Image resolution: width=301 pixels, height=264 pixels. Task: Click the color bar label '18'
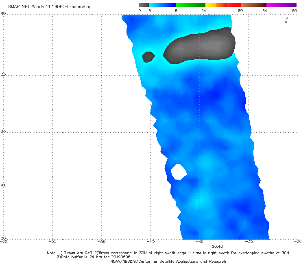pyautogui.click(x=175, y=11)
